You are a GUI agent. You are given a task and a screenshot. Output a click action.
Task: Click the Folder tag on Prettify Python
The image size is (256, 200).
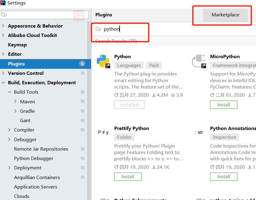pyautogui.click(x=124, y=137)
